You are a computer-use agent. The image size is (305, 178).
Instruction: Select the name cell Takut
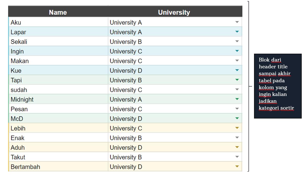pyautogui.click(x=58, y=157)
